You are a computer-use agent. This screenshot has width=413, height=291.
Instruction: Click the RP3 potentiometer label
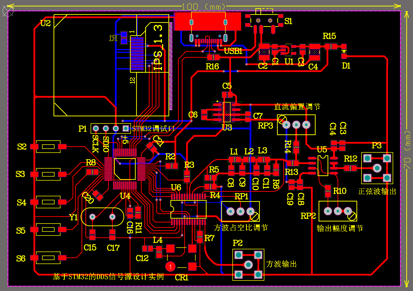[265, 126]
